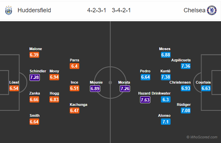The image size is (221, 143).
Task: Select Morata's 7.26 rating badge
Action: point(125,89)
